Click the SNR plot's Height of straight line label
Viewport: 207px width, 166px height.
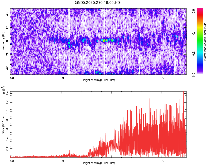click(x=98, y=163)
